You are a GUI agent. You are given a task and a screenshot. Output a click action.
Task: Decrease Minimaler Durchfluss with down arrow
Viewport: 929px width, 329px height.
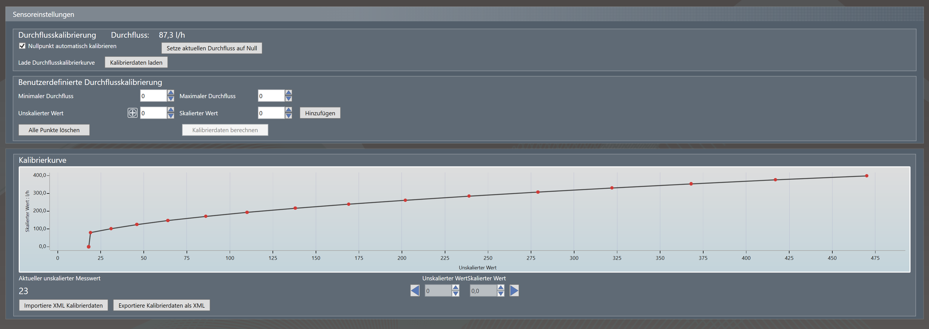[171, 99]
